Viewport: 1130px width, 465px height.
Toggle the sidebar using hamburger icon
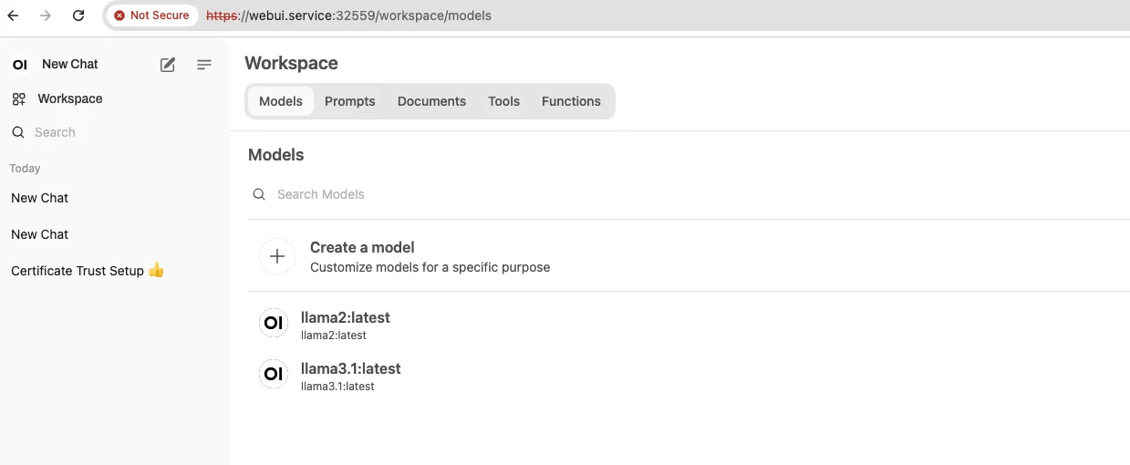pyautogui.click(x=204, y=65)
